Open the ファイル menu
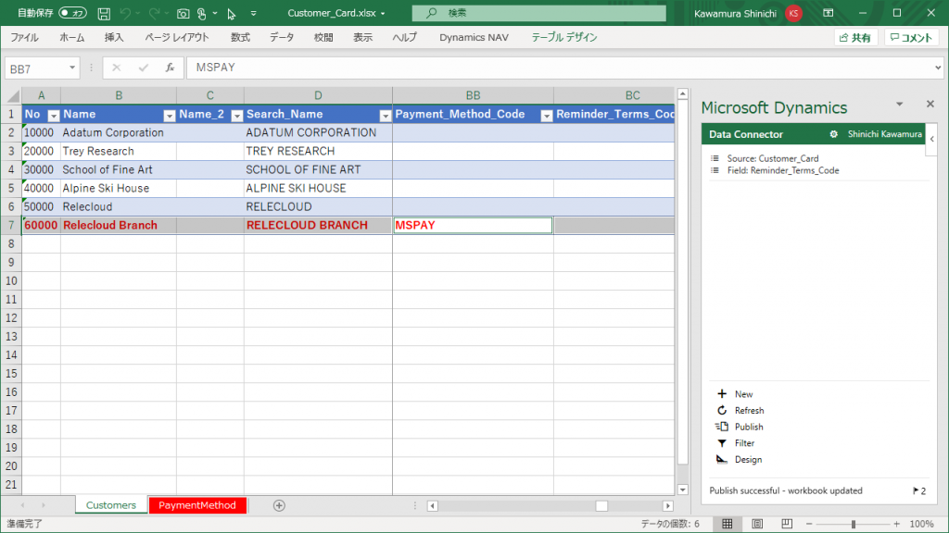Image resolution: width=949 pixels, height=533 pixels. coord(25,37)
